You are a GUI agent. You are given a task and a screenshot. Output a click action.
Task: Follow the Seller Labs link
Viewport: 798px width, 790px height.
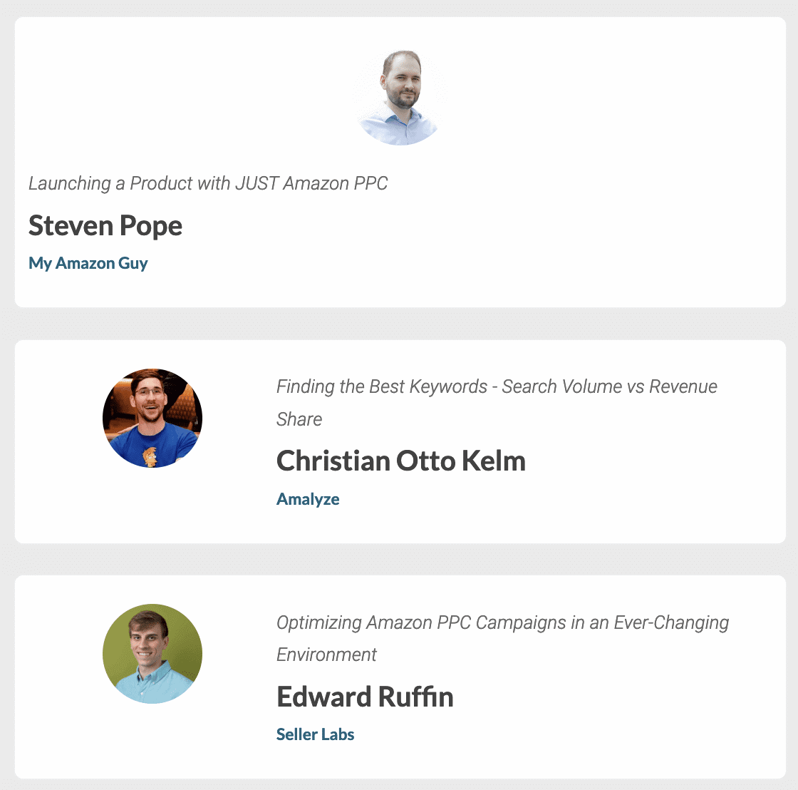click(x=315, y=734)
